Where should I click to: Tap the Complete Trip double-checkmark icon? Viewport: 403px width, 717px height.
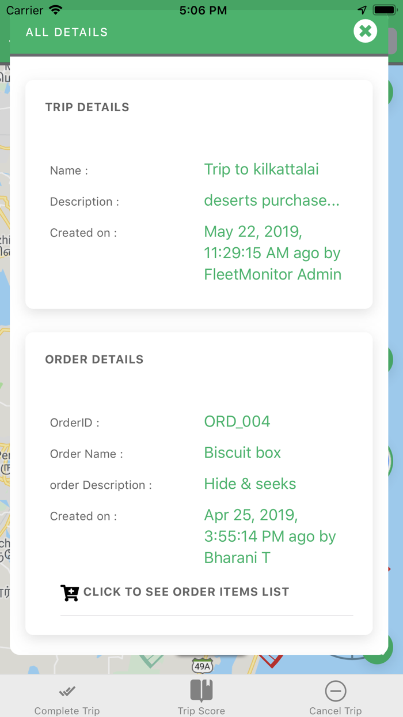pos(67,690)
